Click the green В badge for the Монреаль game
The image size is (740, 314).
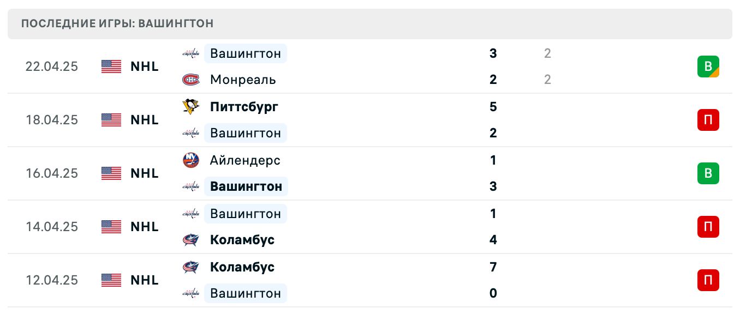(x=709, y=66)
